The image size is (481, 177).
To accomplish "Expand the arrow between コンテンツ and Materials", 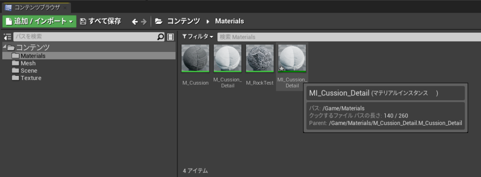I will pos(208,22).
